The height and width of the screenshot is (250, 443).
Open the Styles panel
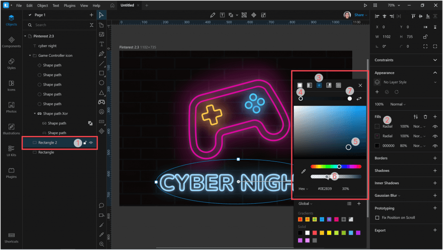[x=11, y=64]
